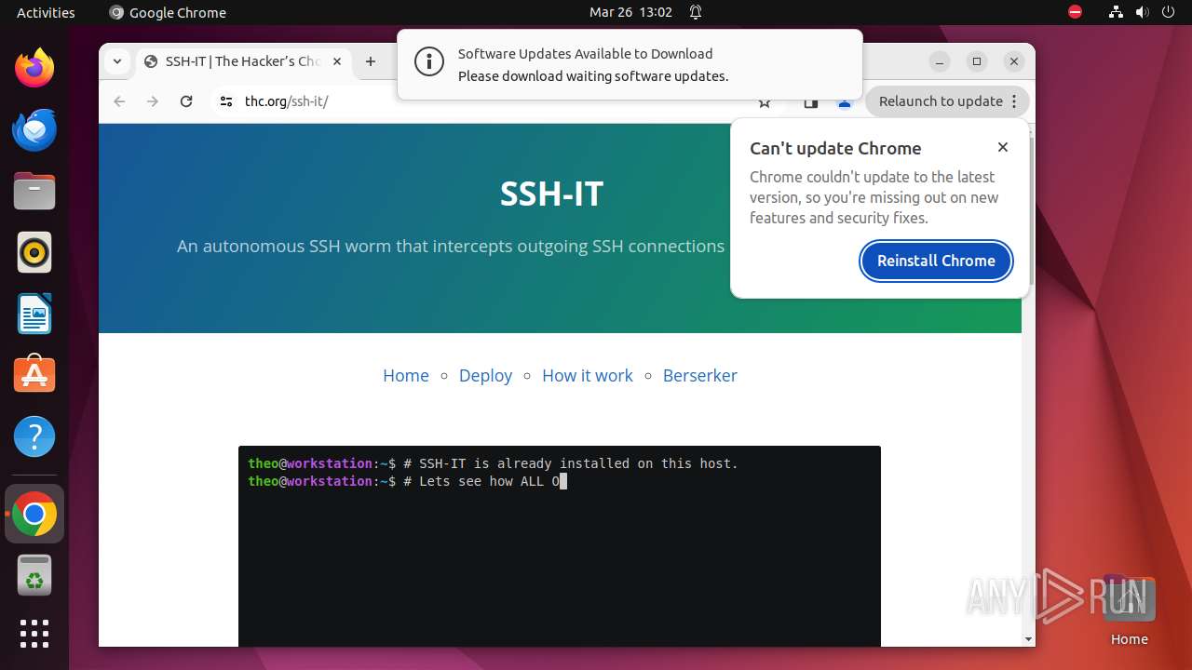
Task: Open the notification bell in top bar
Action: (x=696, y=12)
